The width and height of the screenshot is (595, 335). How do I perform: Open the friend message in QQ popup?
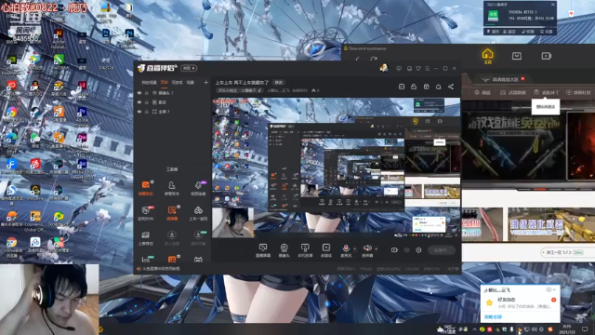pyautogui.click(x=520, y=302)
